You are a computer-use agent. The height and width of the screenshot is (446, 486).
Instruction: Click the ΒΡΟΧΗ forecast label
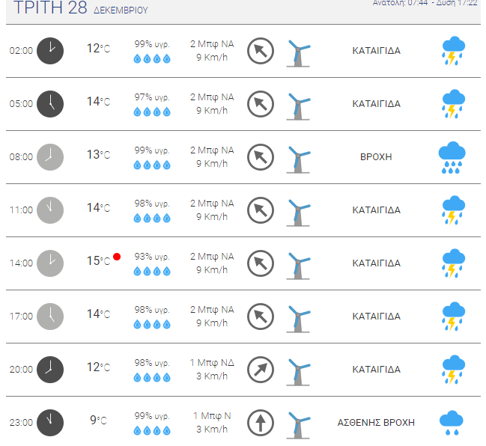pyautogui.click(x=376, y=157)
